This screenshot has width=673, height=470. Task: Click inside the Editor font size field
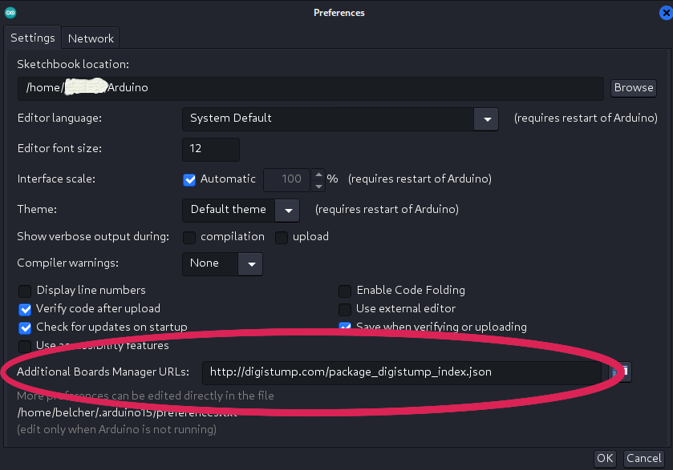pos(210,149)
